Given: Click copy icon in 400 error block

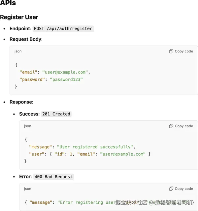Looking at the screenshot, I should coord(171,189).
